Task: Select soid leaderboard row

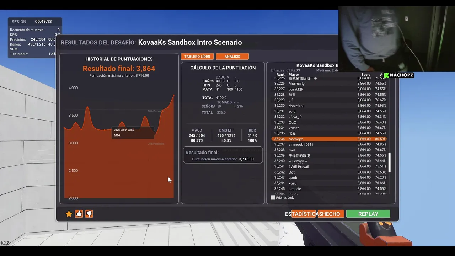Action: coord(329,111)
